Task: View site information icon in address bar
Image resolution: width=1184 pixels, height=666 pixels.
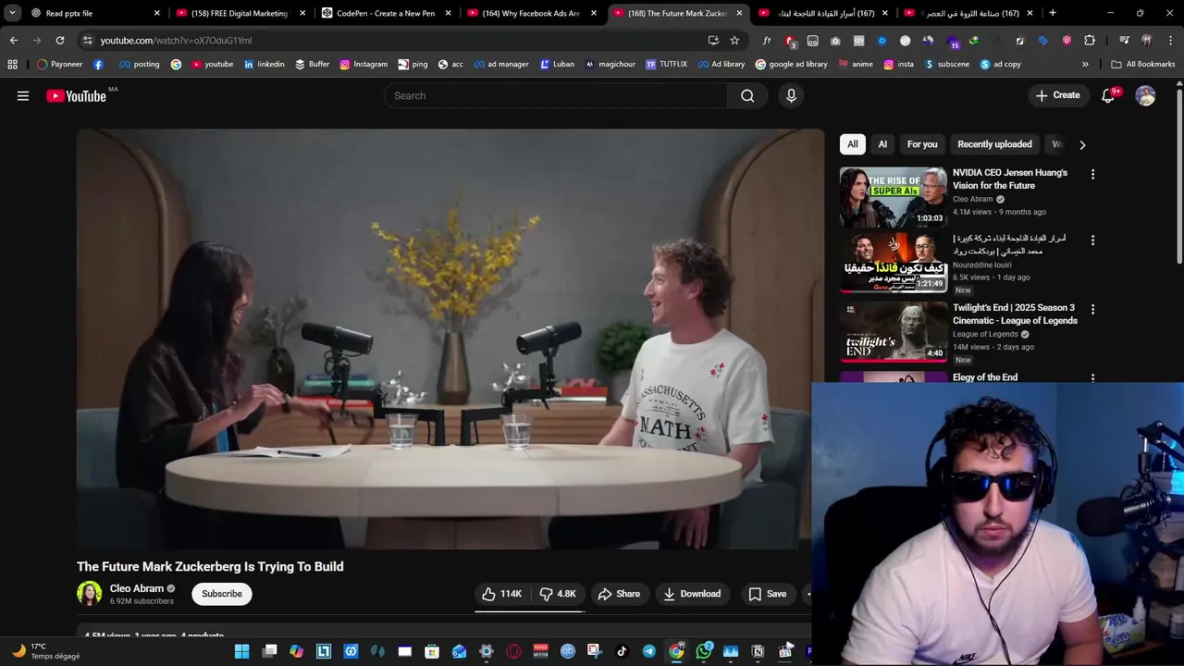Action: [x=87, y=41]
